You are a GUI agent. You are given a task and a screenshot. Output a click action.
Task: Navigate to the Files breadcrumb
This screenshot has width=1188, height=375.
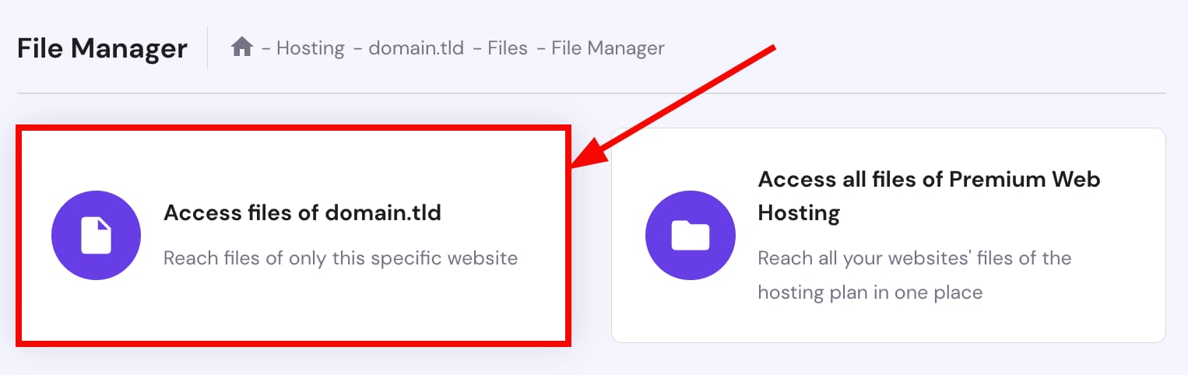coord(508,48)
